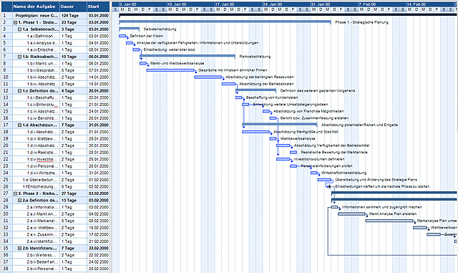Select row number 1 header
458x273 pixels.
(x=6, y=16)
